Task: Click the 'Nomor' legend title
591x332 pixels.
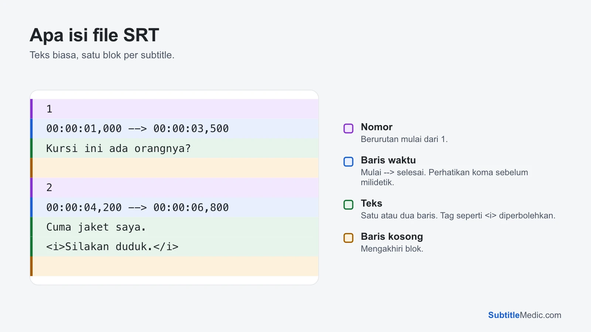Action: pyautogui.click(x=376, y=127)
